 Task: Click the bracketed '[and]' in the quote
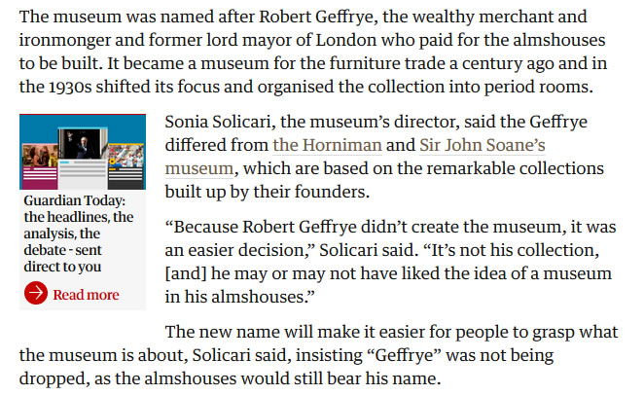click(186, 273)
